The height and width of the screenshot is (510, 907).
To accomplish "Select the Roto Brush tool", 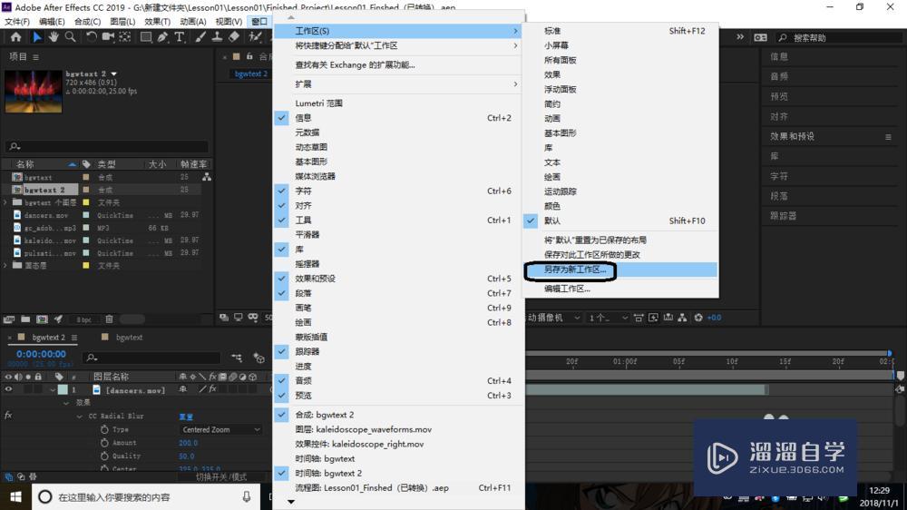I will pyautogui.click(x=255, y=37).
